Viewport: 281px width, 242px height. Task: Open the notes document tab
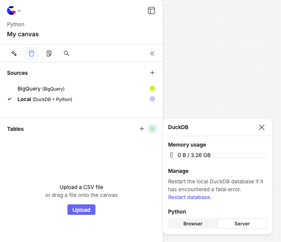49,53
